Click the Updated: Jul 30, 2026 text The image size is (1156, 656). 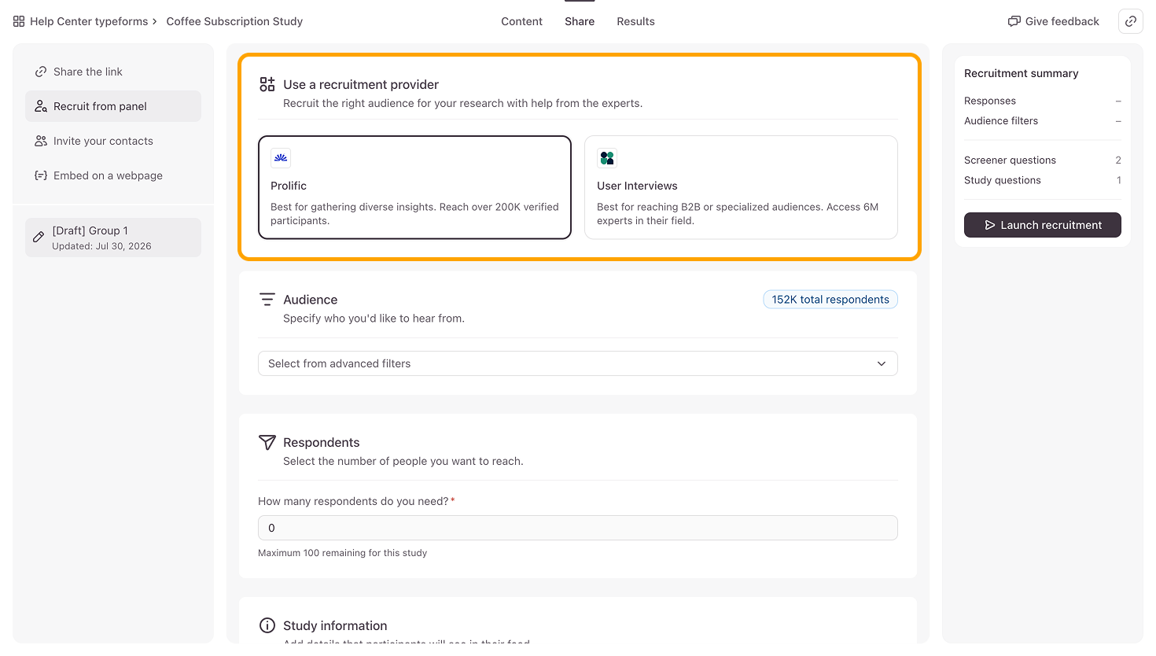tap(101, 246)
